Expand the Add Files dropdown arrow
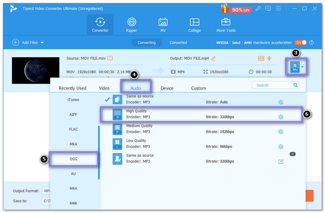 tap(42, 43)
